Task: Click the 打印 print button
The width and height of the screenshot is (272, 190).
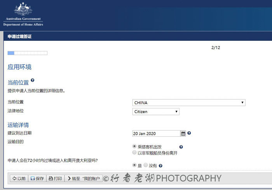Action: coord(55,178)
